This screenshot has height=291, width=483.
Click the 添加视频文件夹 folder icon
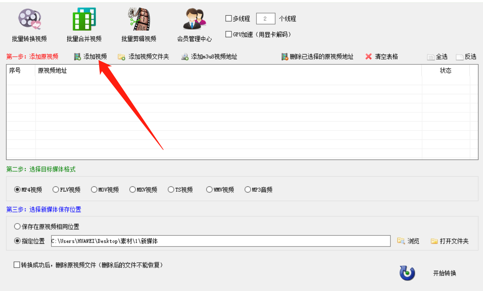(121, 57)
